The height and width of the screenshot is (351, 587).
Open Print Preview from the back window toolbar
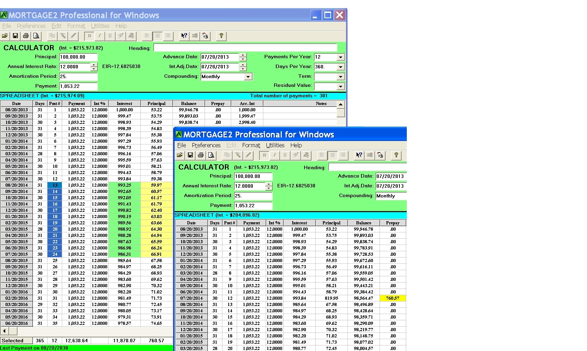pos(36,36)
